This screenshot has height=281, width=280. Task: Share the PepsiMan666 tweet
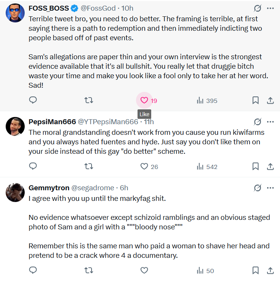(271, 166)
